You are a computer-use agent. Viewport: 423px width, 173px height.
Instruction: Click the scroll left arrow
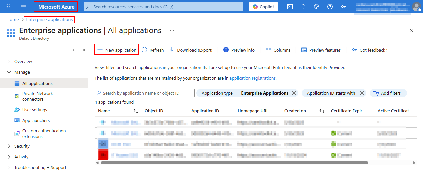pyautogui.click(x=97, y=163)
